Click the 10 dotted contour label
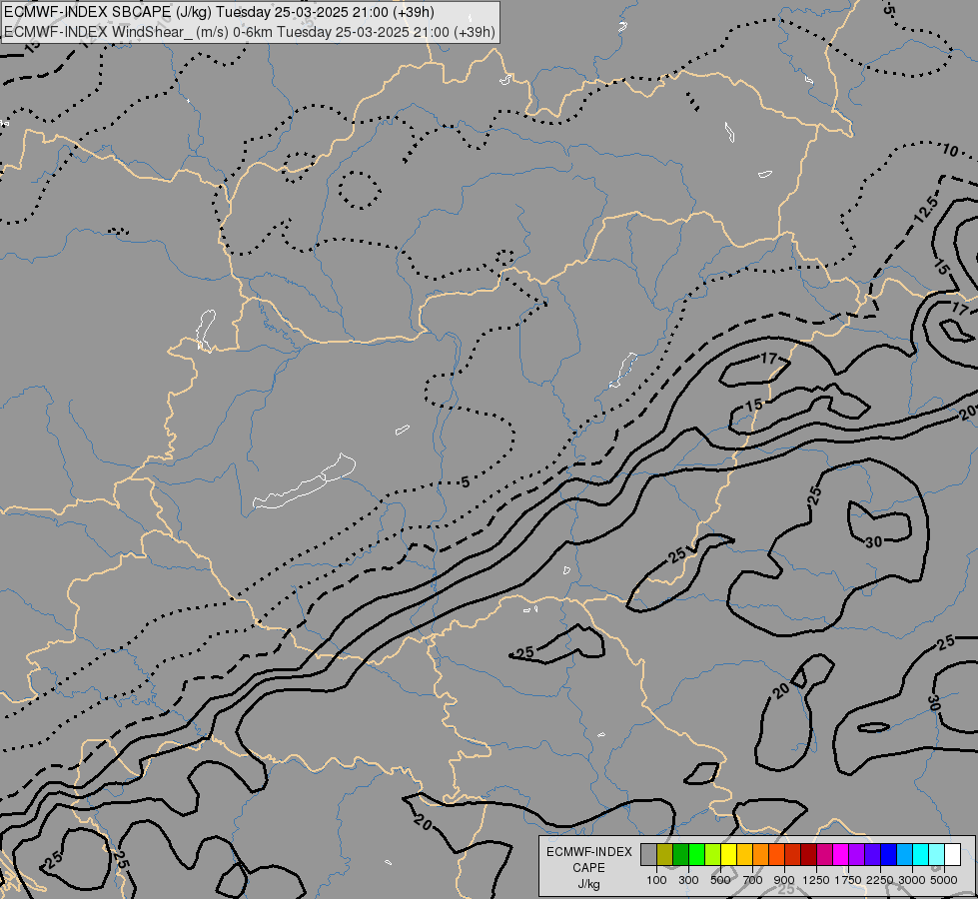The height and width of the screenshot is (899, 978). (x=950, y=150)
